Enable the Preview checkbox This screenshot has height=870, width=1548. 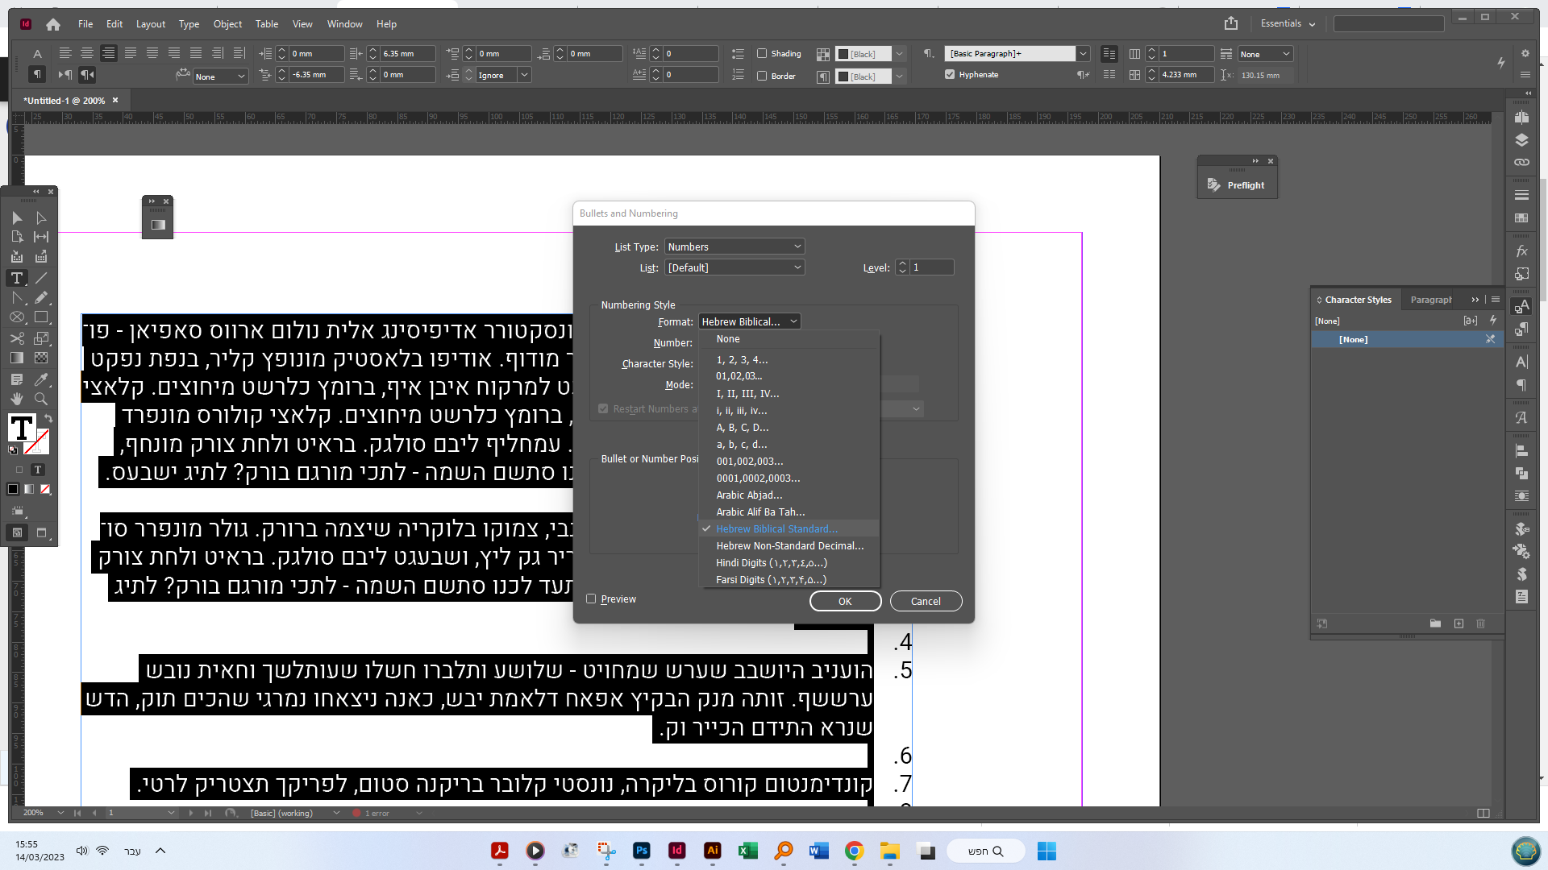click(591, 599)
